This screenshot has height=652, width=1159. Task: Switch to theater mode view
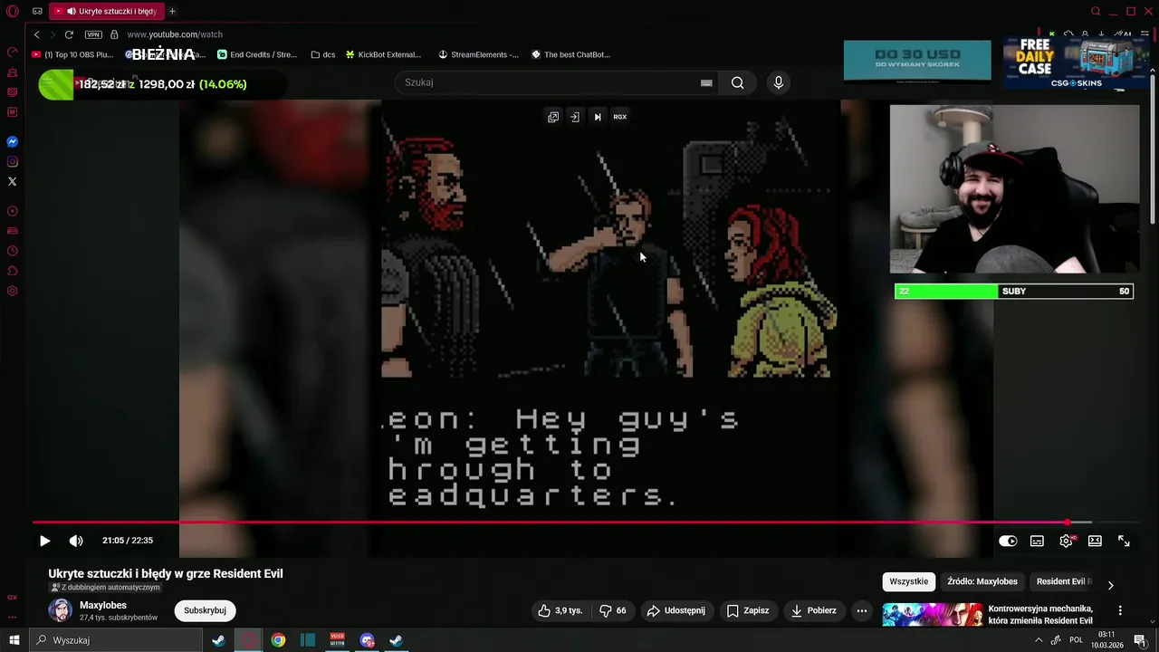point(1095,541)
